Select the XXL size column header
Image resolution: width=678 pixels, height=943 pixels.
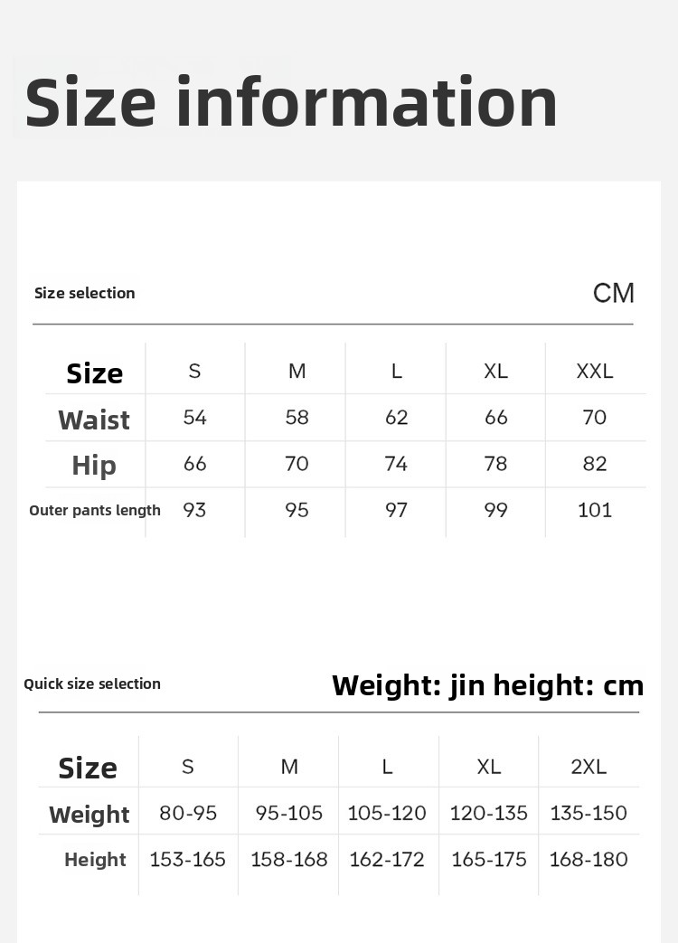coord(595,371)
